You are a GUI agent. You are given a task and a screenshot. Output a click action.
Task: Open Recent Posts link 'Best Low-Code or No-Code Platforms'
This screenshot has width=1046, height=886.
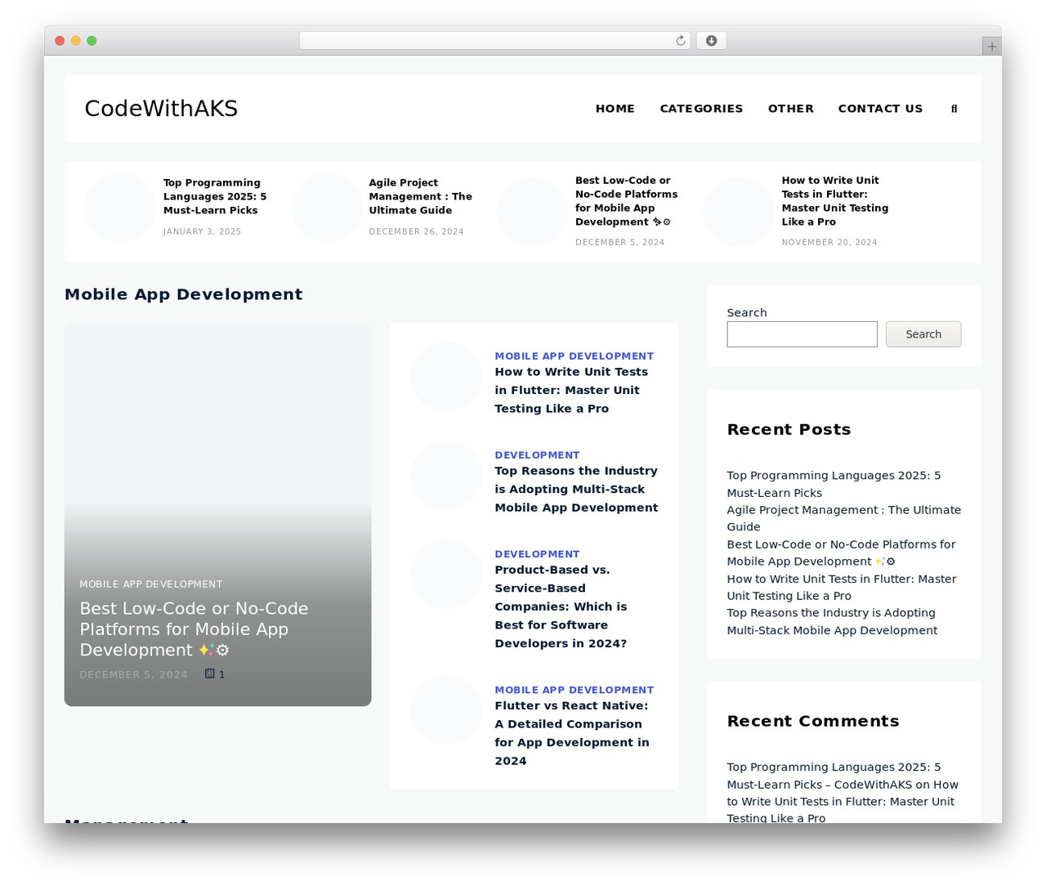841,553
